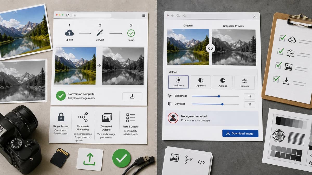Click the Brightness sun icon
The width and height of the screenshot is (312, 175).
170,96
